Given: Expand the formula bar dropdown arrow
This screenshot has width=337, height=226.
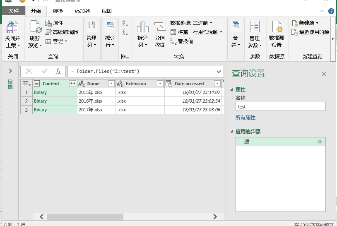Looking at the screenshot, I should pos(219,72).
